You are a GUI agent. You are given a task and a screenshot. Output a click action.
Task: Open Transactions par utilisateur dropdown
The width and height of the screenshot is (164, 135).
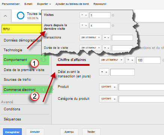click(x=90, y=37)
